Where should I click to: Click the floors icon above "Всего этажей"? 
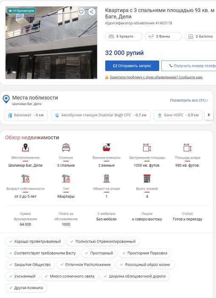(x=147, y=179)
